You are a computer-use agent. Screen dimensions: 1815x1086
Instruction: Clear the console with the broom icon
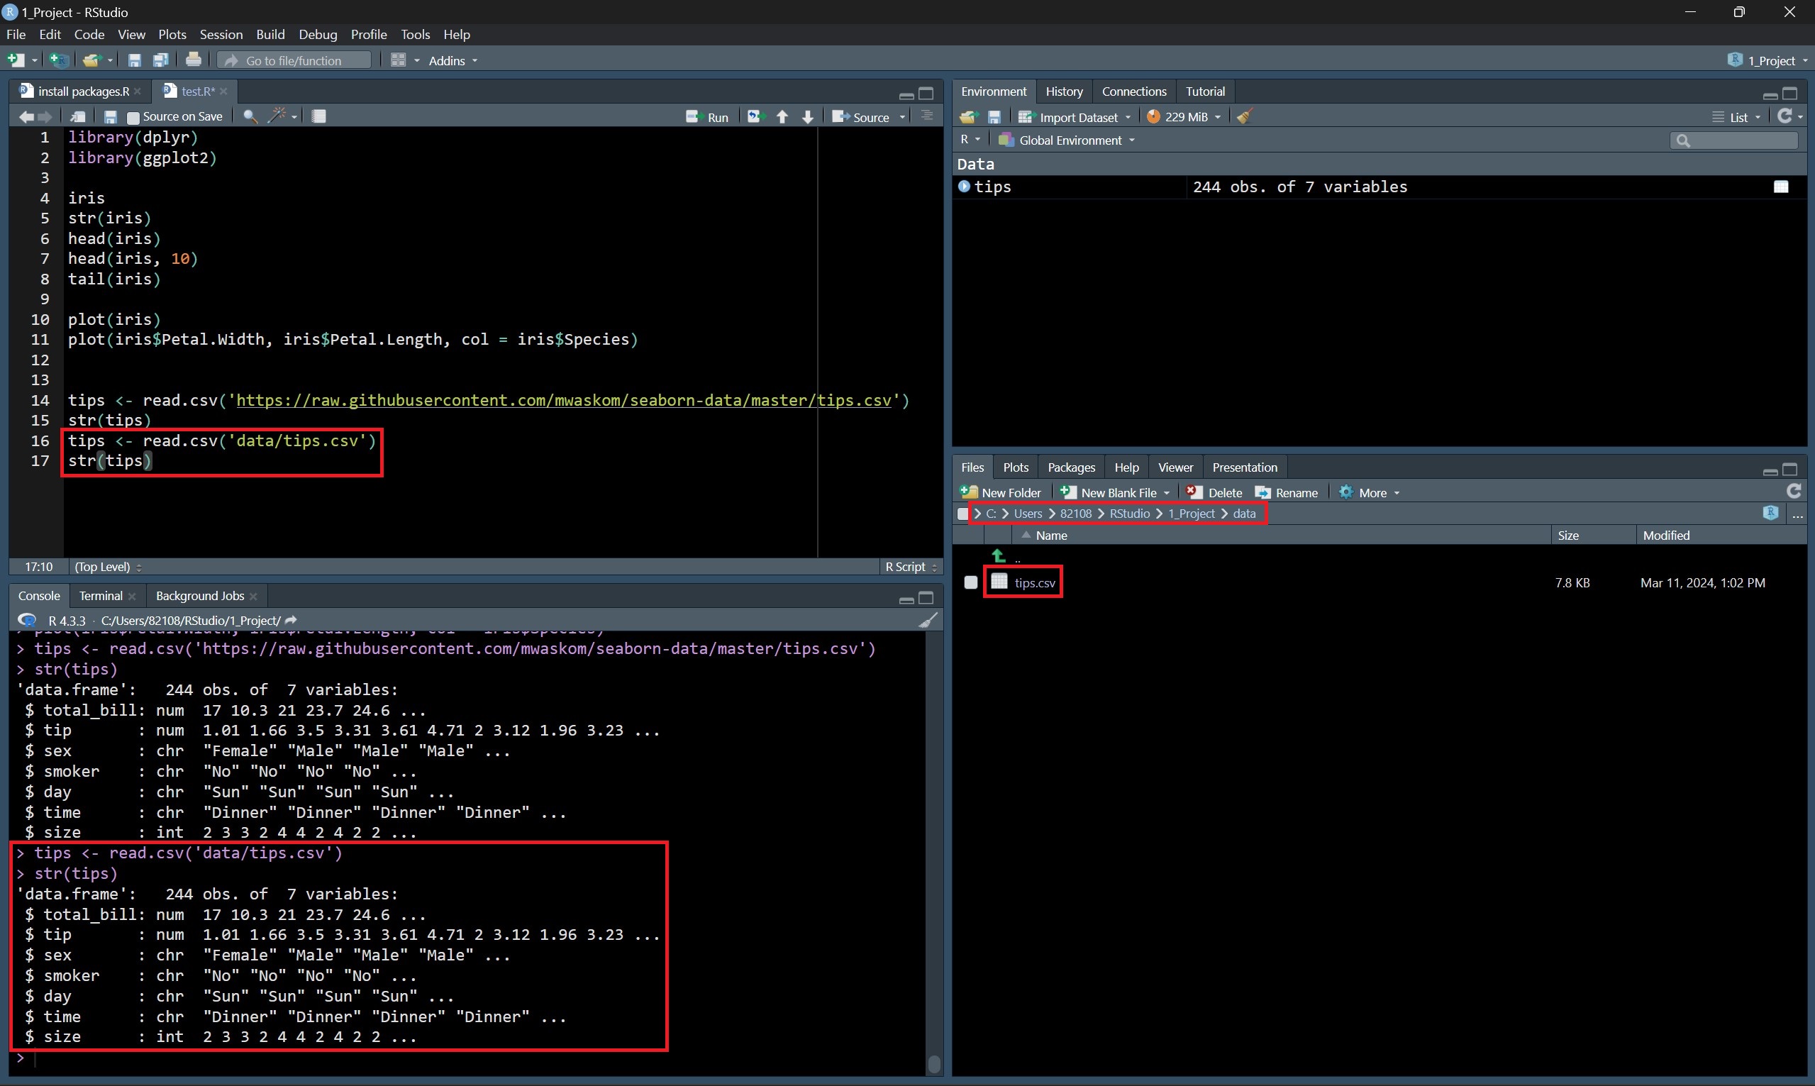928,621
